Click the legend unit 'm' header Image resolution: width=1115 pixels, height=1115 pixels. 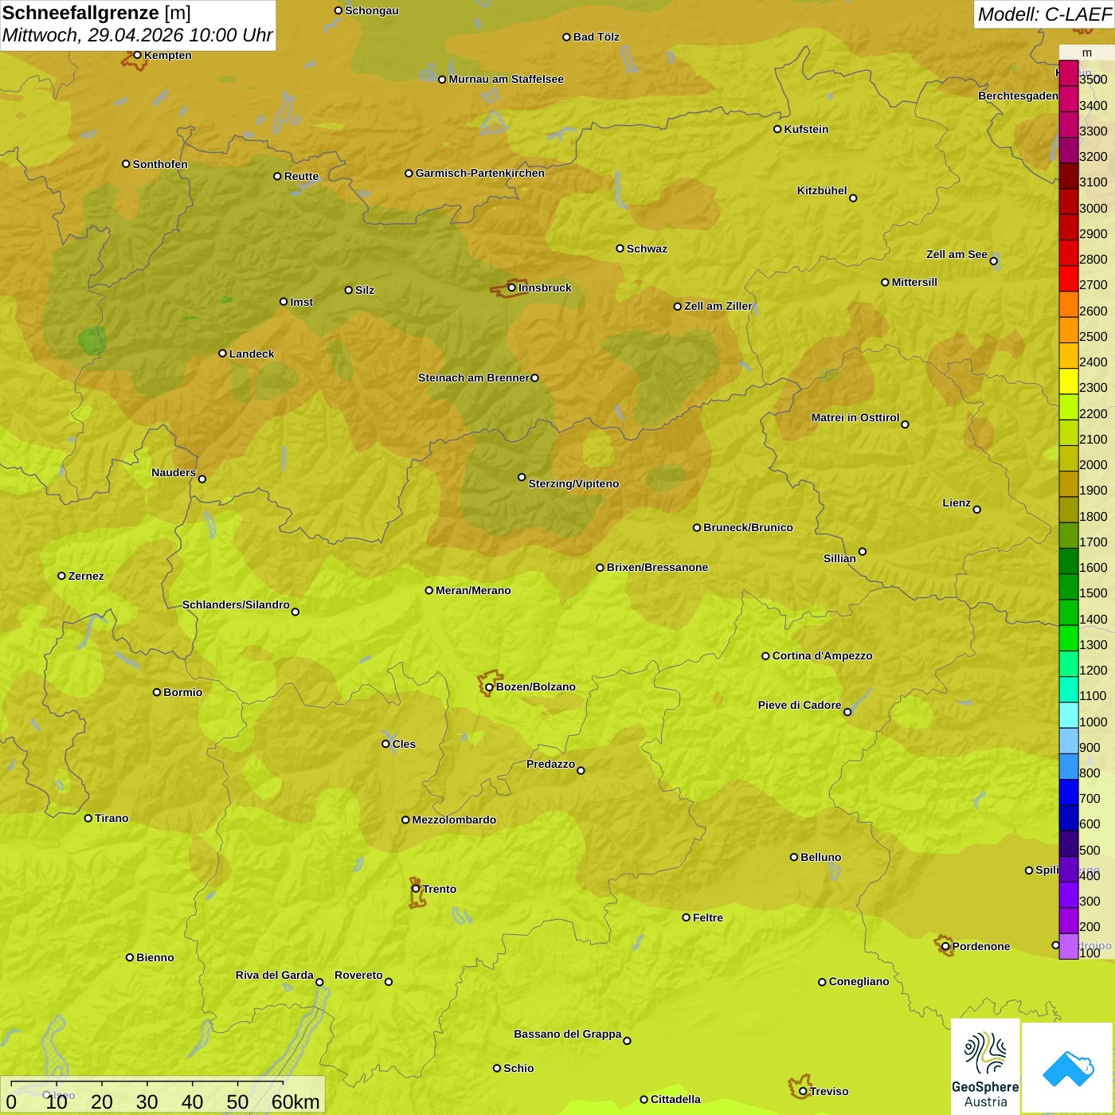pos(1087,53)
